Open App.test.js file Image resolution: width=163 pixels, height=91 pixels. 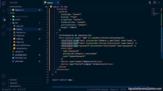(x=25, y=32)
